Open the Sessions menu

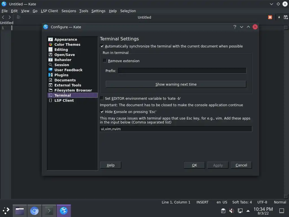[69, 11]
